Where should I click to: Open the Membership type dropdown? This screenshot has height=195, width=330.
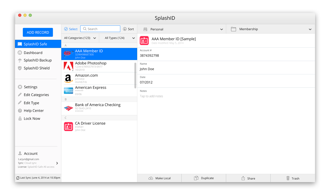click(270, 29)
